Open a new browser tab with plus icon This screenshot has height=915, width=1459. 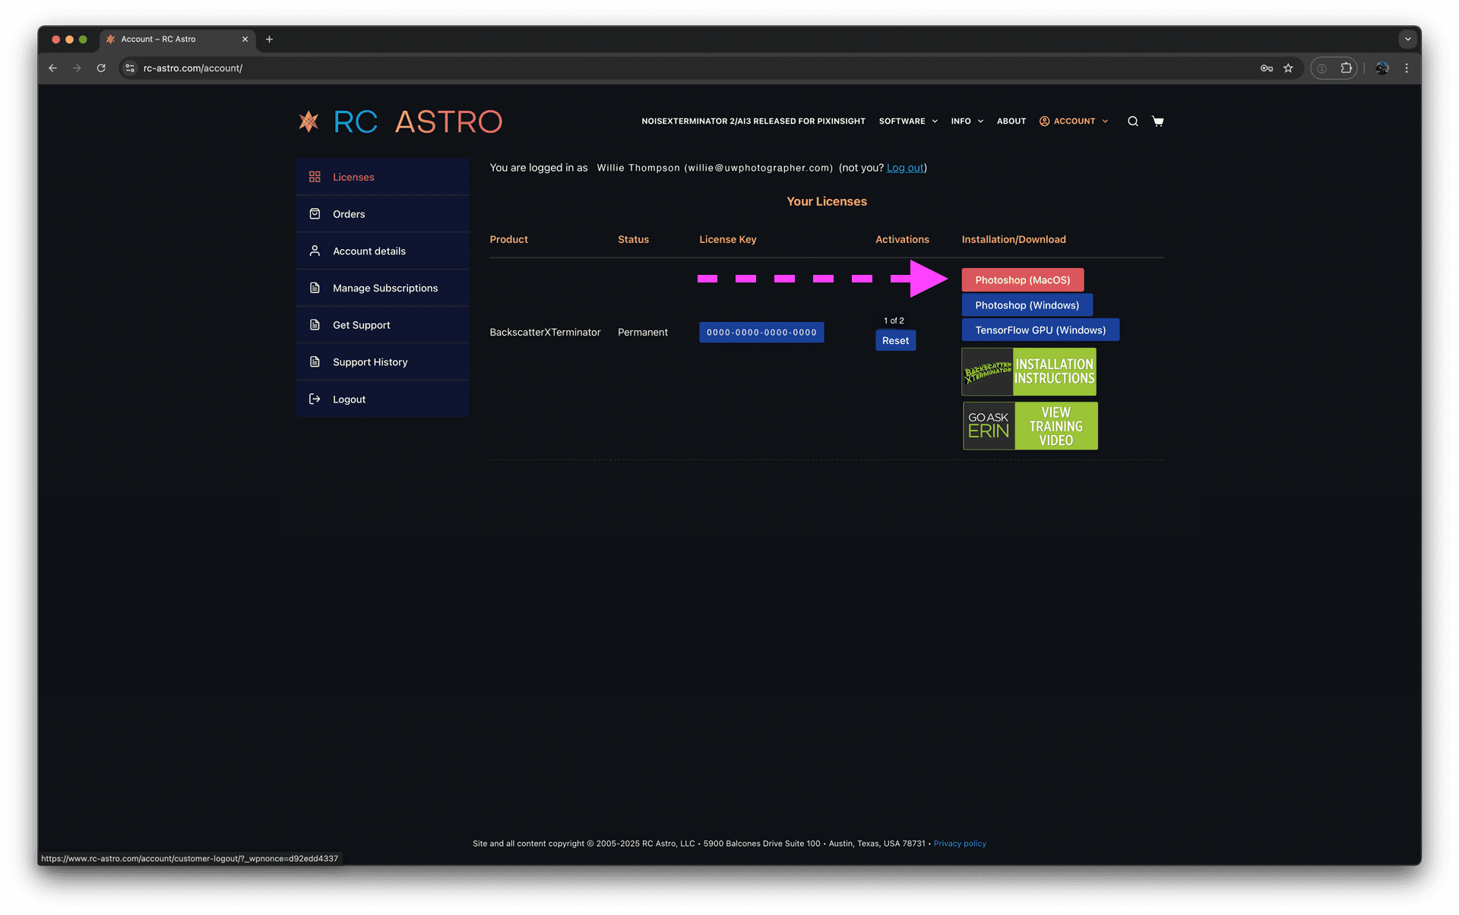pyautogui.click(x=269, y=39)
